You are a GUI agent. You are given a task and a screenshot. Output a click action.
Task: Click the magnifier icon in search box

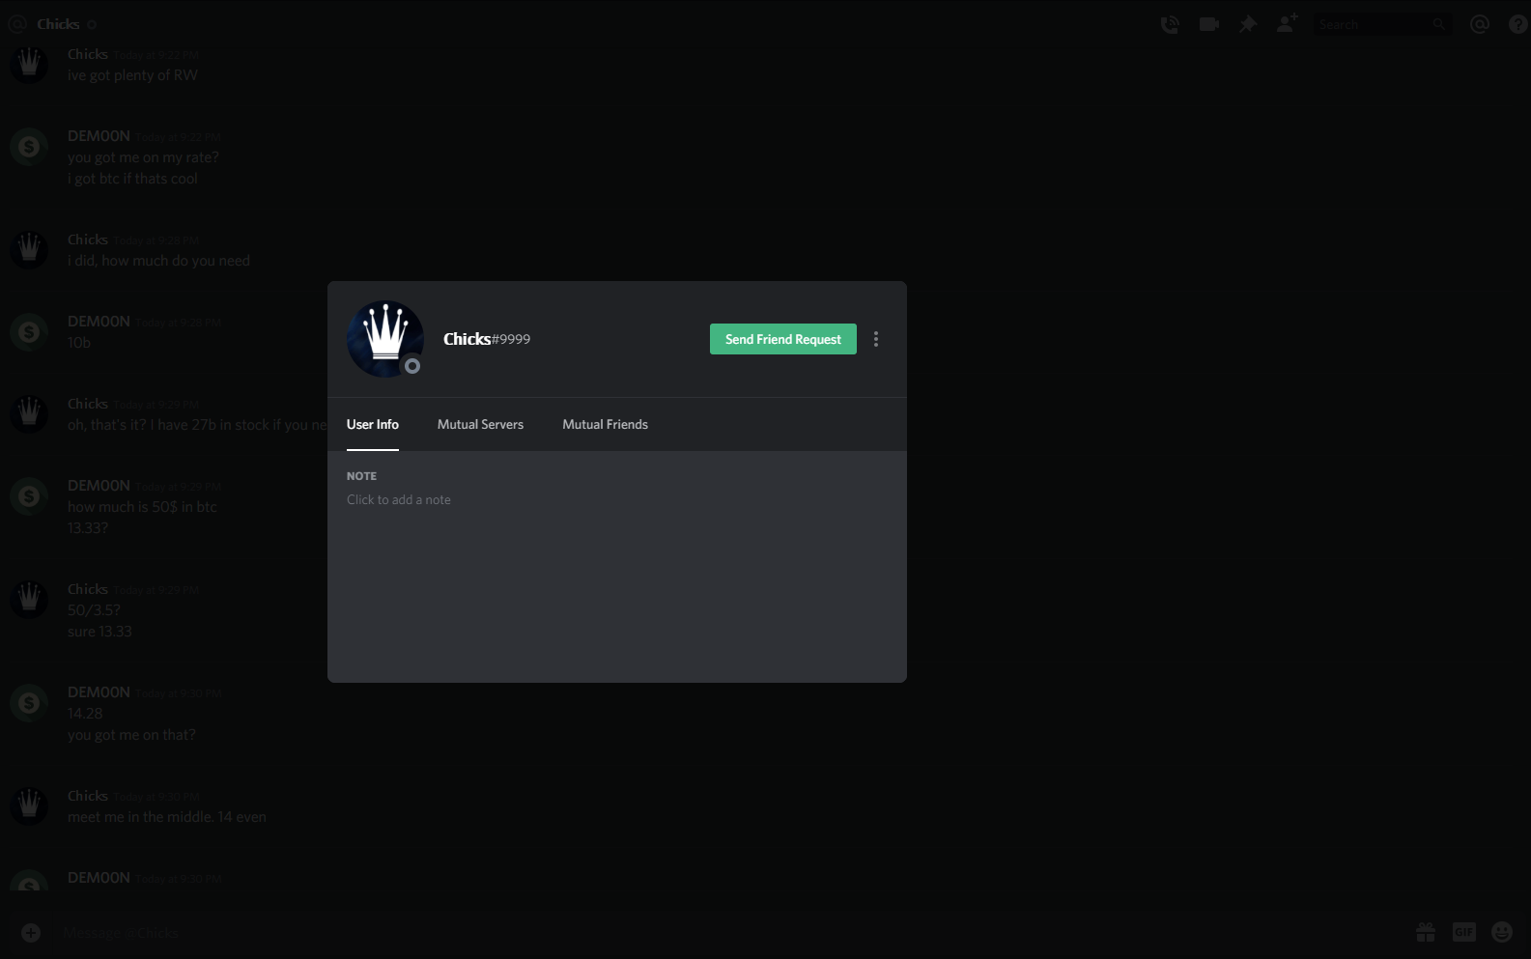click(x=1438, y=24)
